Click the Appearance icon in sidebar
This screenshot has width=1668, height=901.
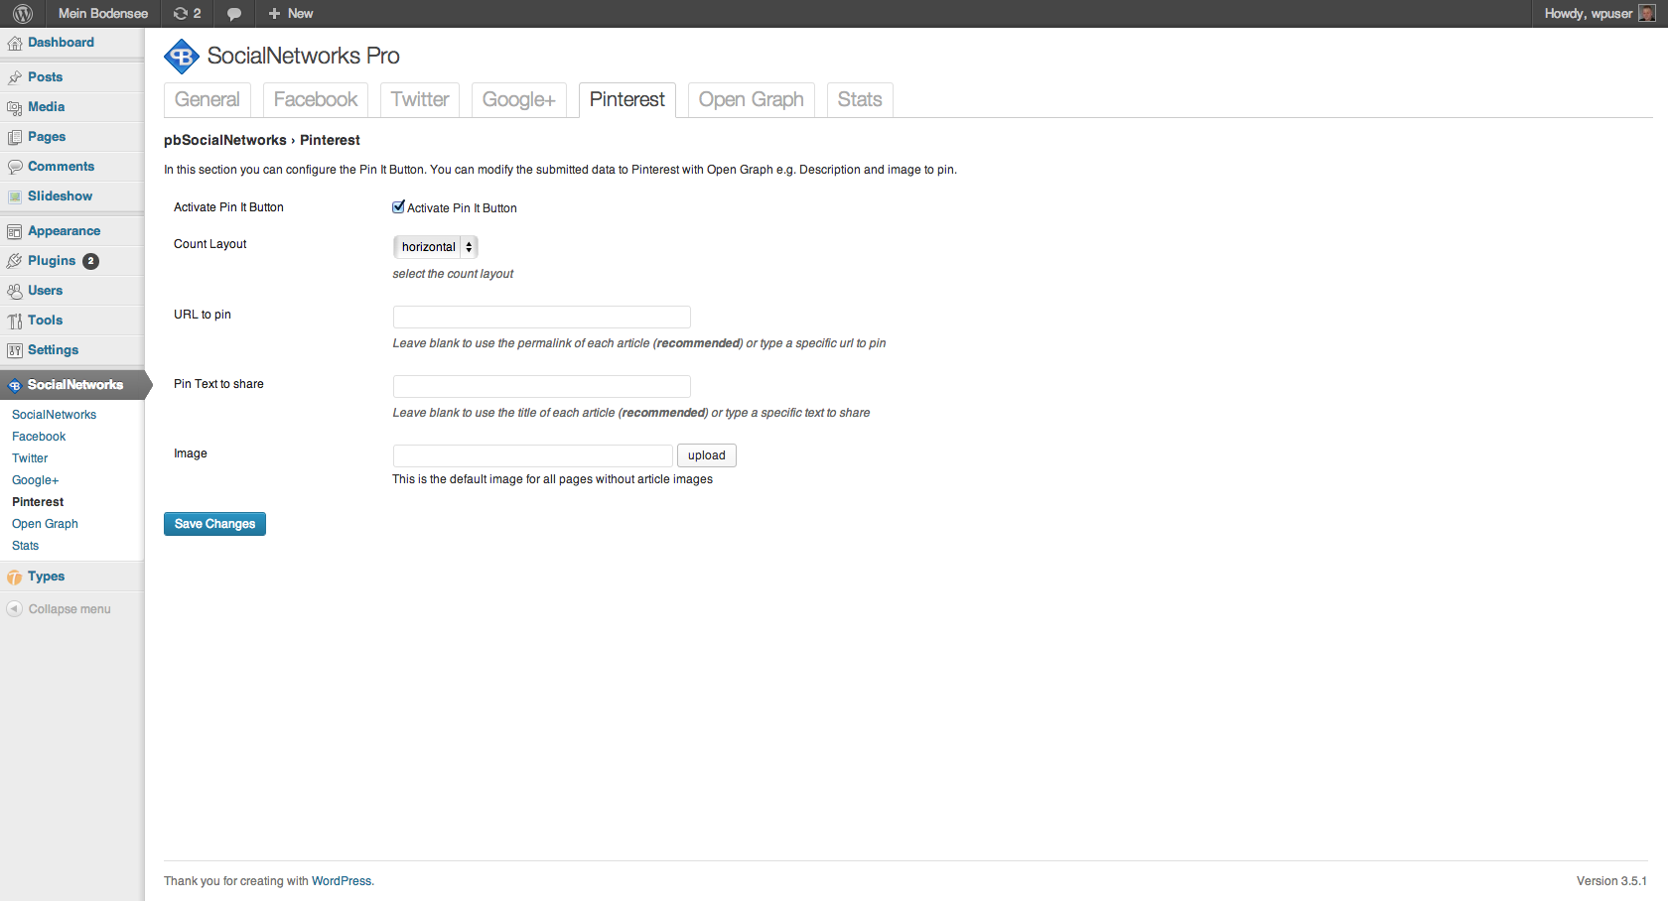click(15, 231)
